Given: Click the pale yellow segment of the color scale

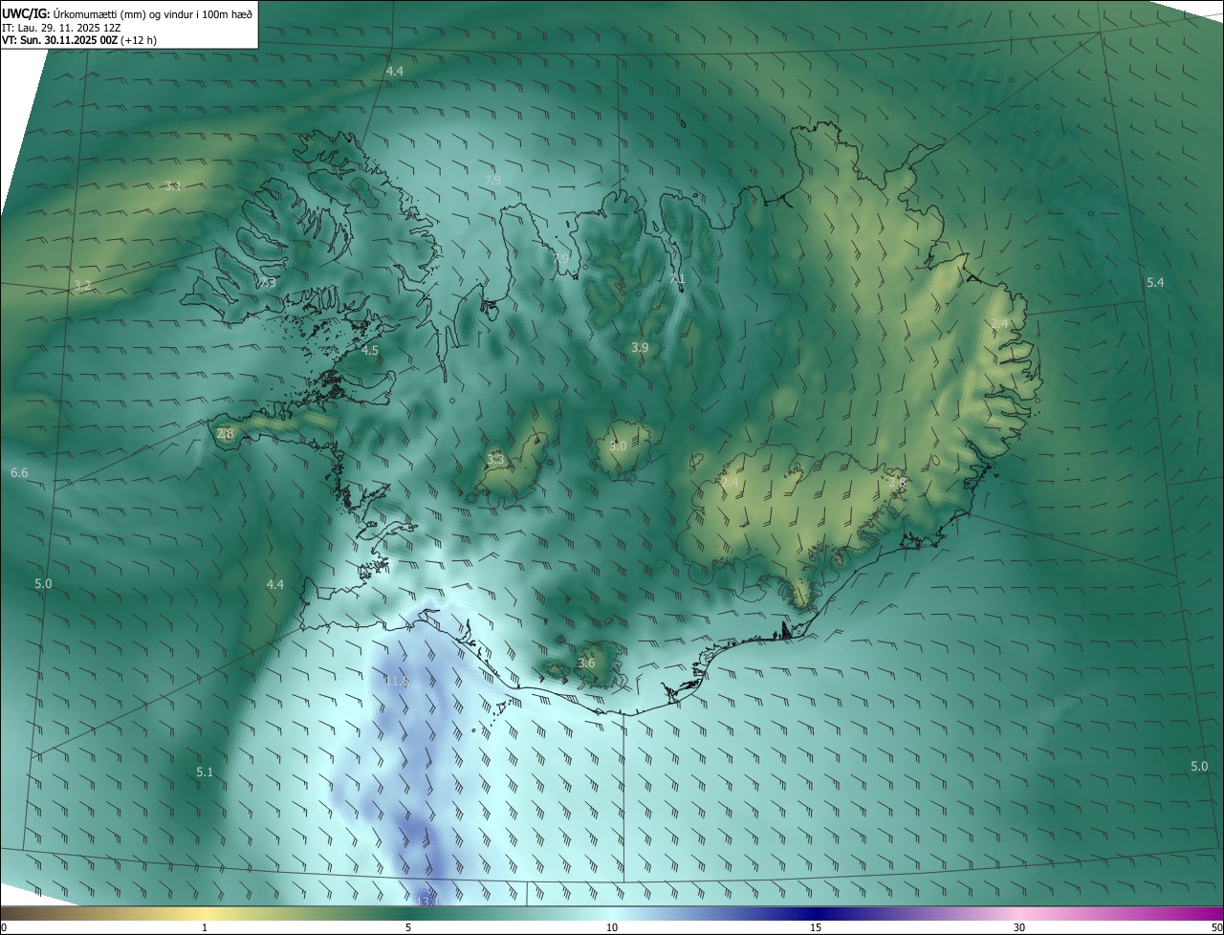Looking at the screenshot, I should (205, 914).
